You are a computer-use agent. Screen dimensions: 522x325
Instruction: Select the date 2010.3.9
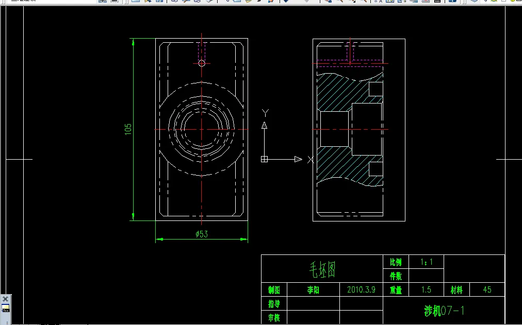point(361,290)
